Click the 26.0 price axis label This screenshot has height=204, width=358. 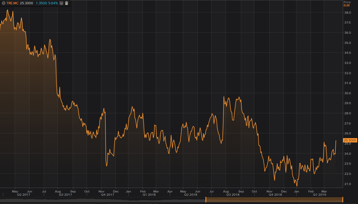348,133
